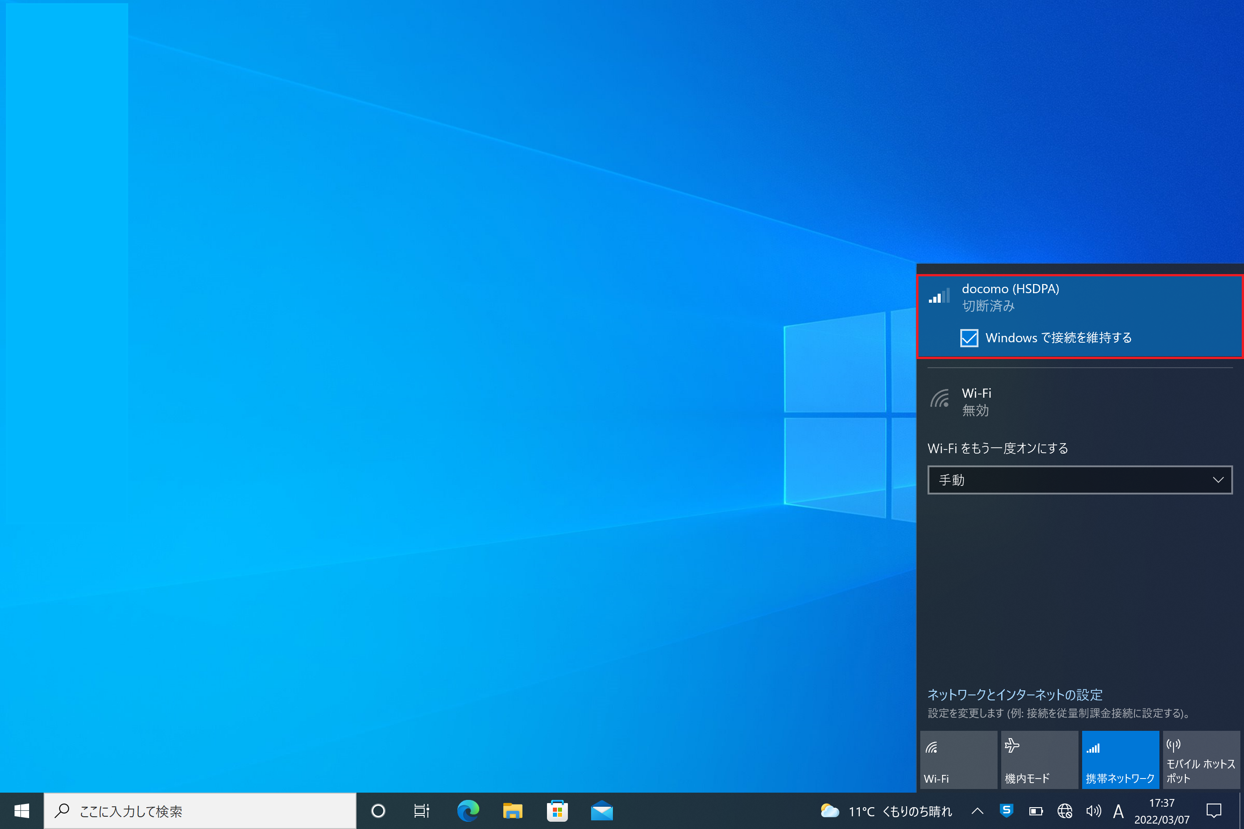Click the Wi-Fi 無効 entry
1244x829 pixels.
(1079, 401)
